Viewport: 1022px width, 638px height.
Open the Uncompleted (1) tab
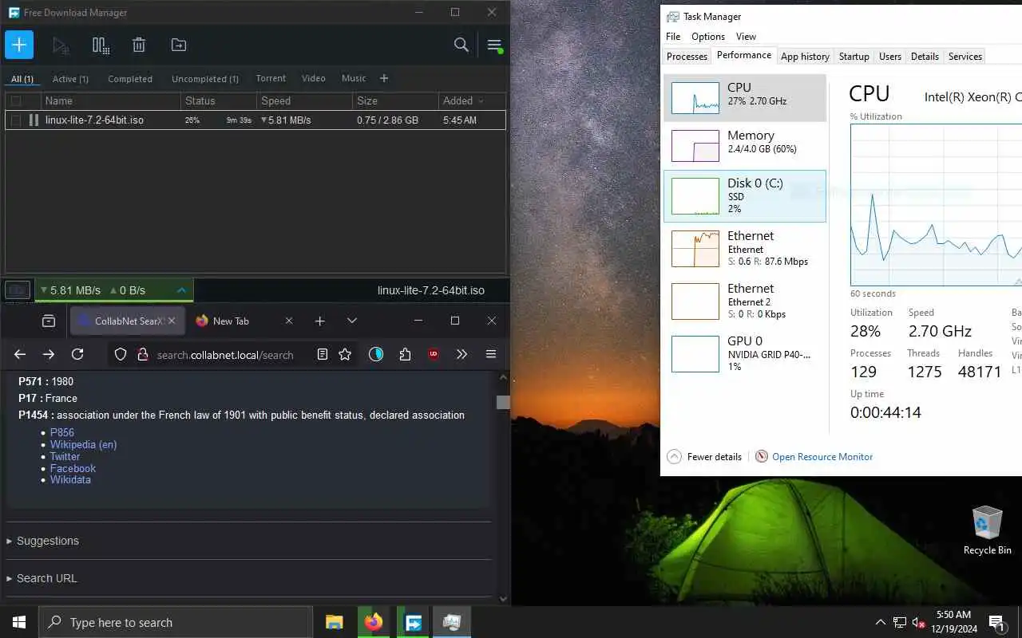pos(205,79)
